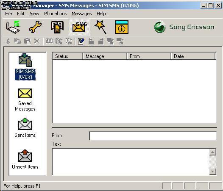Click the open phonebook toolbar icon
Screen dimensions: 223x191
pyautogui.click(x=49, y=42)
